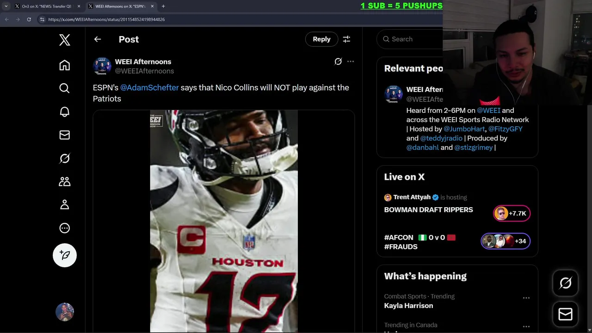Click +7.7K listeners badge
Viewport: 592px width, 333px height.
(512, 213)
